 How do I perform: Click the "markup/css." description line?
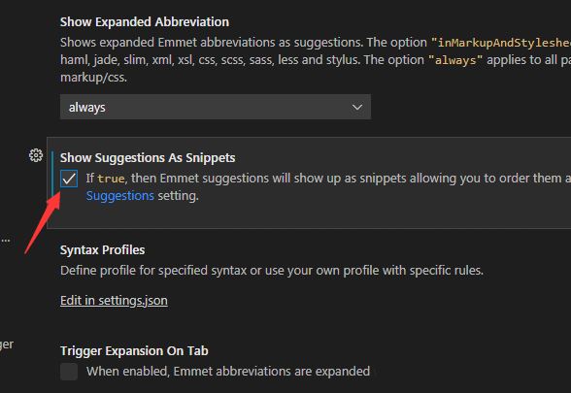click(93, 78)
